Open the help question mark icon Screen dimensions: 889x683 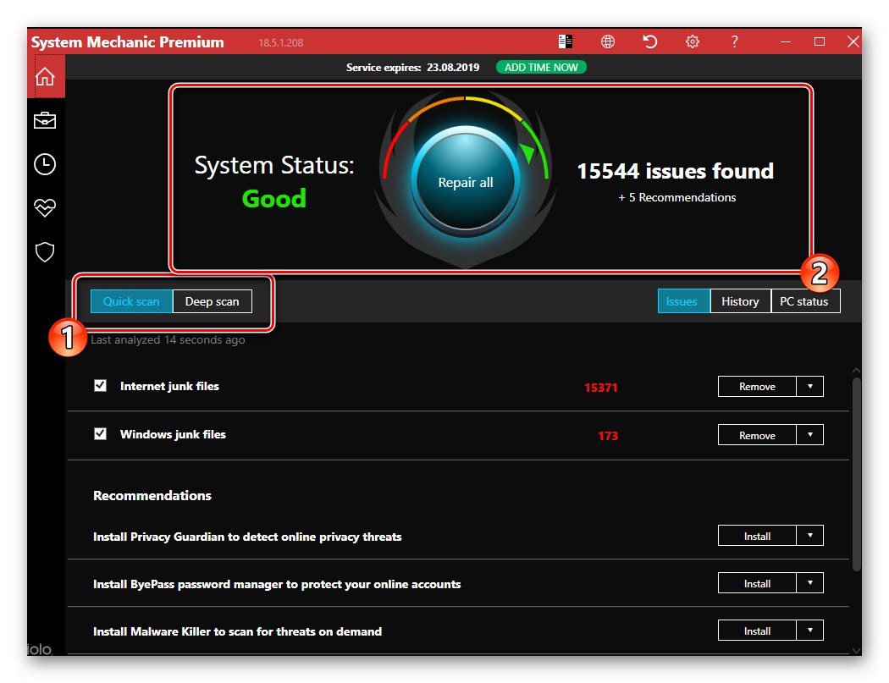[734, 41]
